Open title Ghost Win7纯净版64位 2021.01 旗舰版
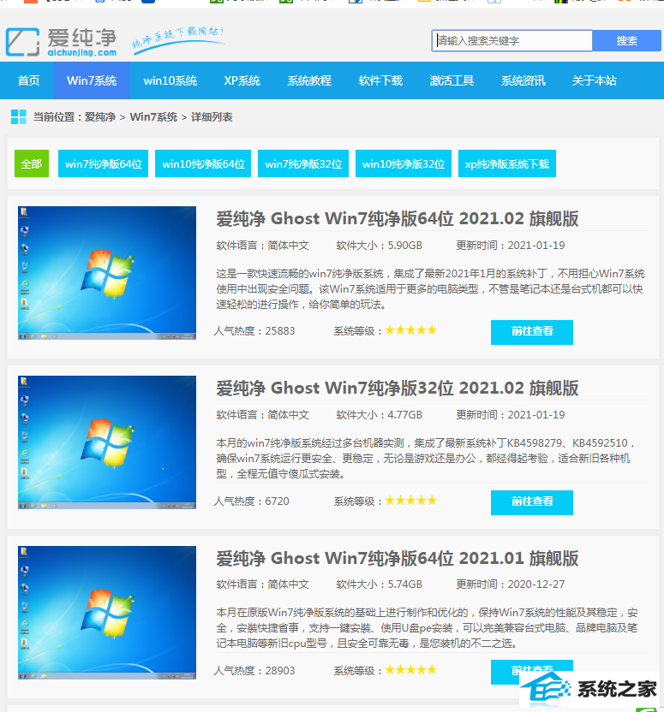 (398, 558)
